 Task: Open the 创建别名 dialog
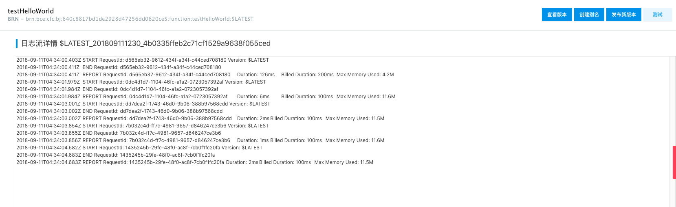pos(589,15)
